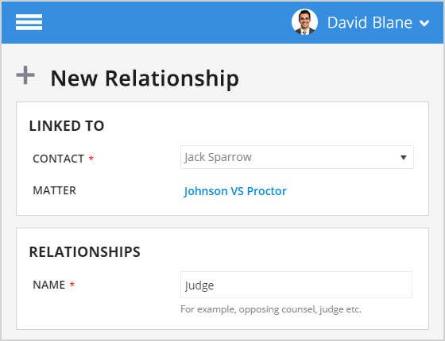Click the plus icon beside New Relationship
The image size is (445, 341).
25,75
